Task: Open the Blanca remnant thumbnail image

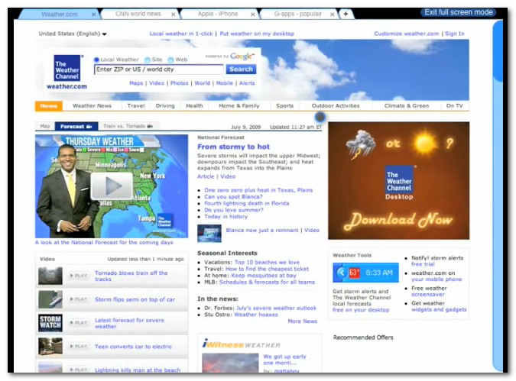Action: coord(209,233)
